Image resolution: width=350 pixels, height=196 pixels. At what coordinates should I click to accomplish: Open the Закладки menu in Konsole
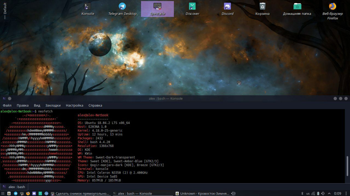coord(53,105)
